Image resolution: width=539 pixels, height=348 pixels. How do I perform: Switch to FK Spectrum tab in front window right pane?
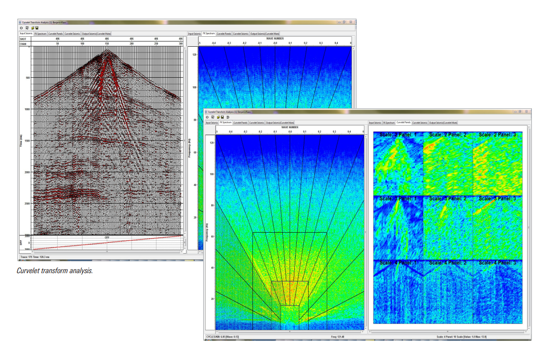[x=388, y=123]
